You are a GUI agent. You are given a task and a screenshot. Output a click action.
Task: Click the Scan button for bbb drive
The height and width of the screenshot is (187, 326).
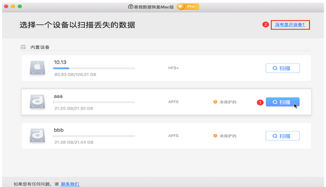click(x=283, y=136)
